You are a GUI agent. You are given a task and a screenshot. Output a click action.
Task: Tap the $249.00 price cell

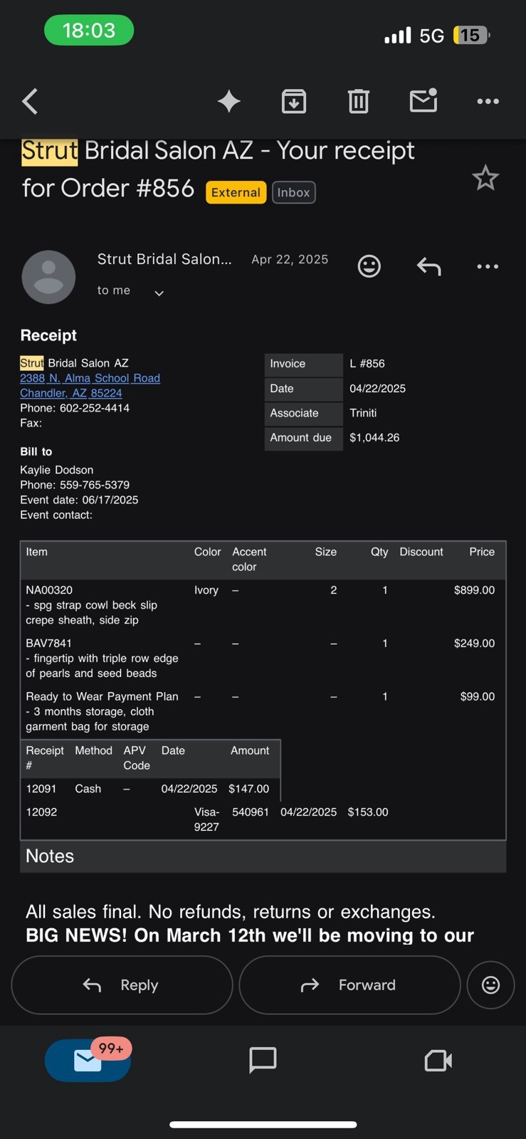(x=474, y=643)
